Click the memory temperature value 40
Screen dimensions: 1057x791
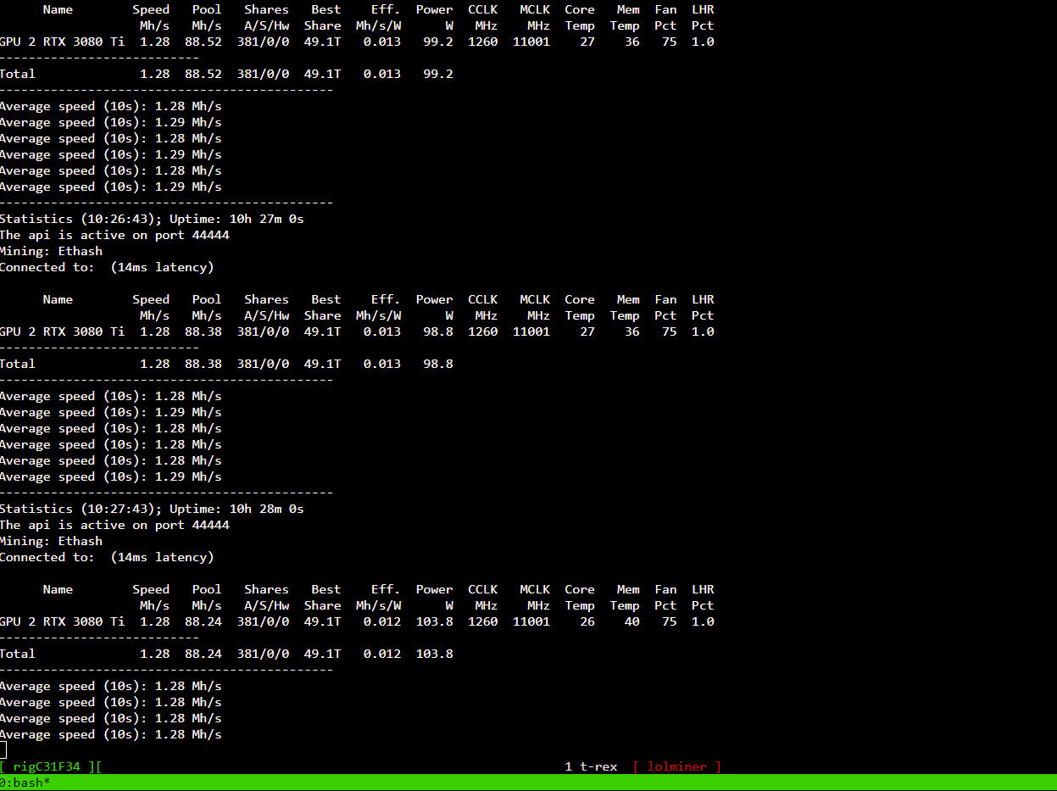point(632,621)
